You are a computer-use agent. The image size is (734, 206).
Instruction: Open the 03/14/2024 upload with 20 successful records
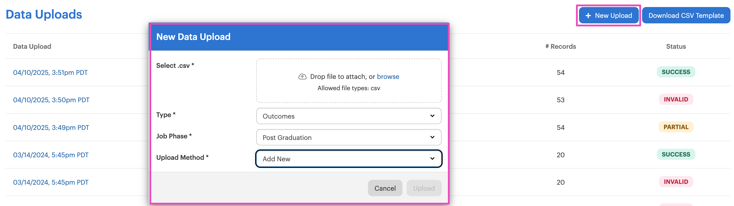(51, 155)
